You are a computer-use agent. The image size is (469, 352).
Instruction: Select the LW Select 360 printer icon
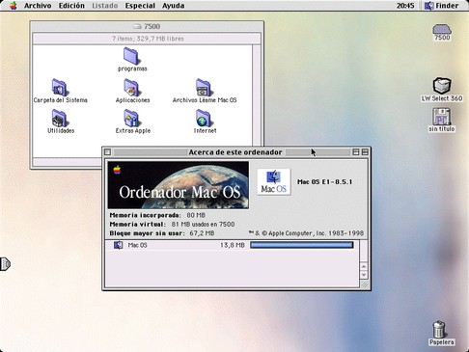(442, 86)
